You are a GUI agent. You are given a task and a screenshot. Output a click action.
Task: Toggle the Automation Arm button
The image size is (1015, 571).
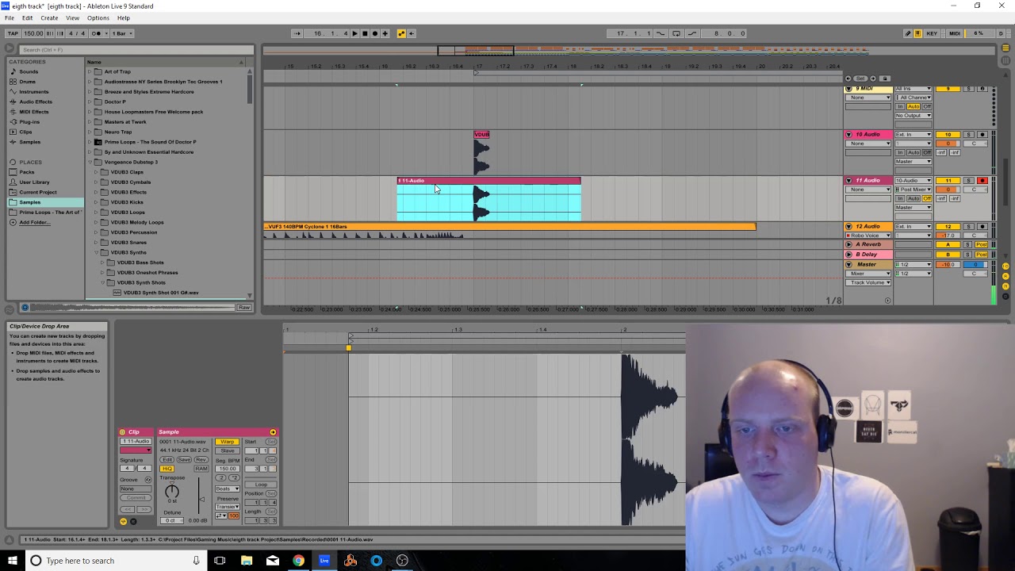[x=401, y=33]
